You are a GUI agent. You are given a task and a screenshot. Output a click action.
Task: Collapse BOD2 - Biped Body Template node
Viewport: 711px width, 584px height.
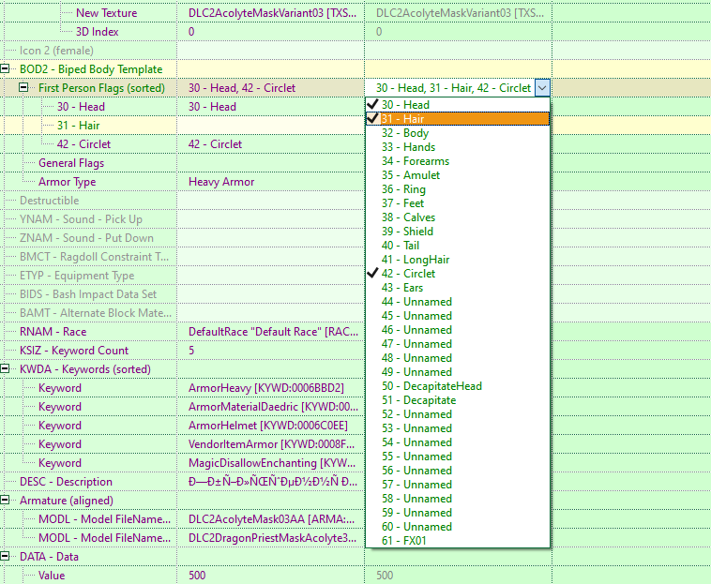tap(5, 68)
